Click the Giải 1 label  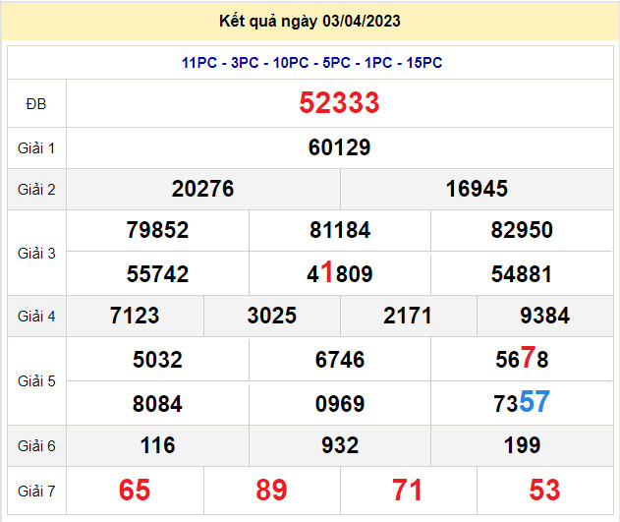tap(36, 148)
